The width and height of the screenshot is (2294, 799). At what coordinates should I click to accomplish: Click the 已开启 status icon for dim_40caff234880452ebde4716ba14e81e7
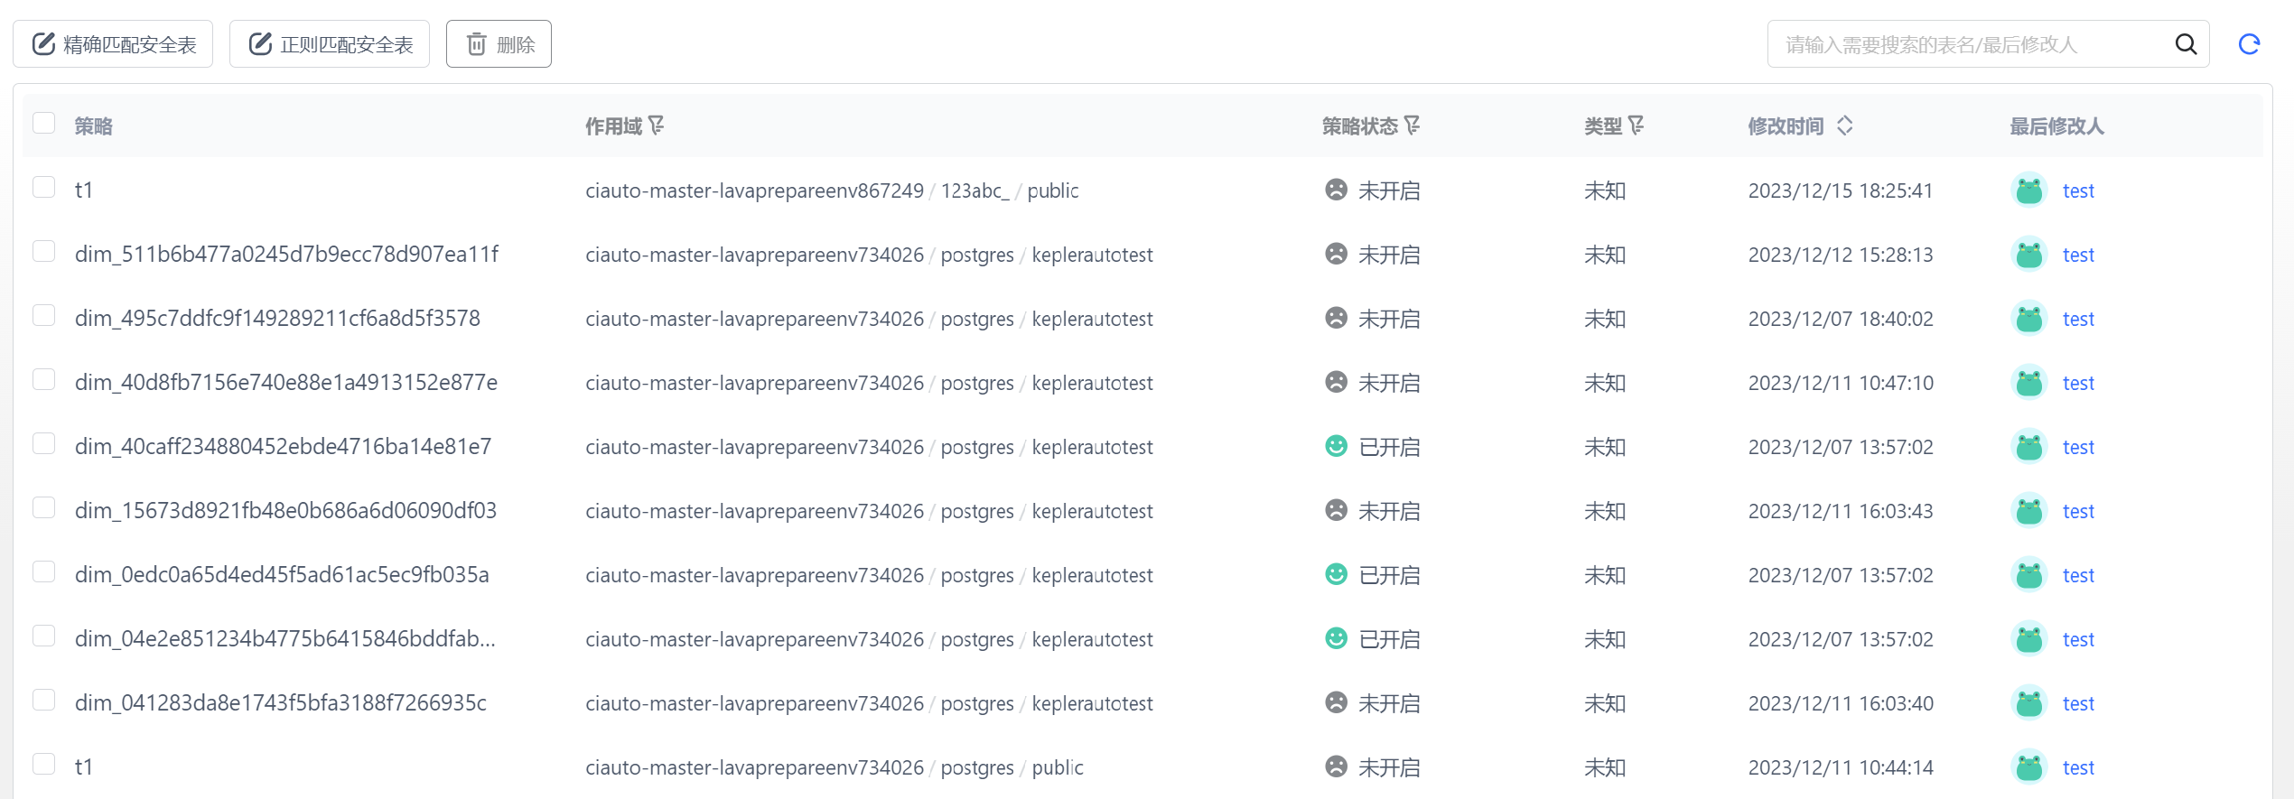(x=1336, y=446)
